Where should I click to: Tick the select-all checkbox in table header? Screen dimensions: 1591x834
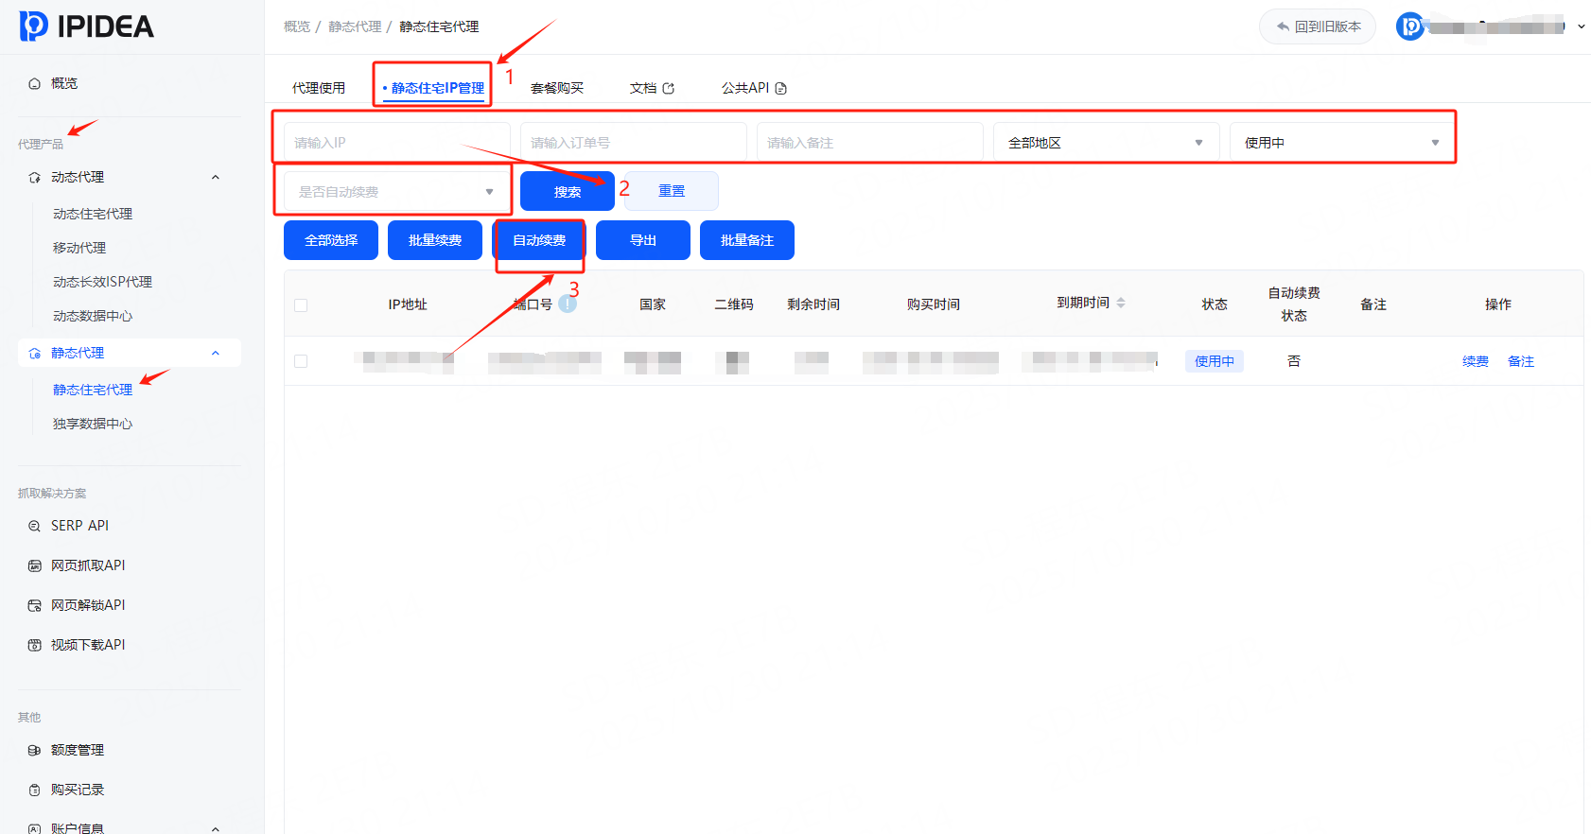pos(301,304)
